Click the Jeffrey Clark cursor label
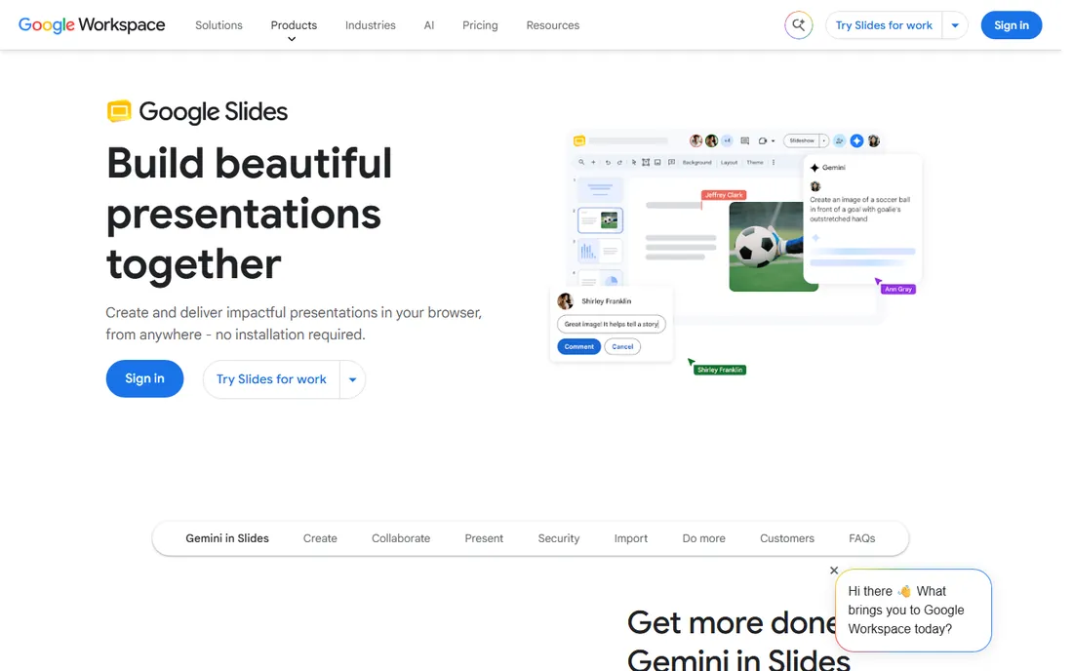 [724, 195]
